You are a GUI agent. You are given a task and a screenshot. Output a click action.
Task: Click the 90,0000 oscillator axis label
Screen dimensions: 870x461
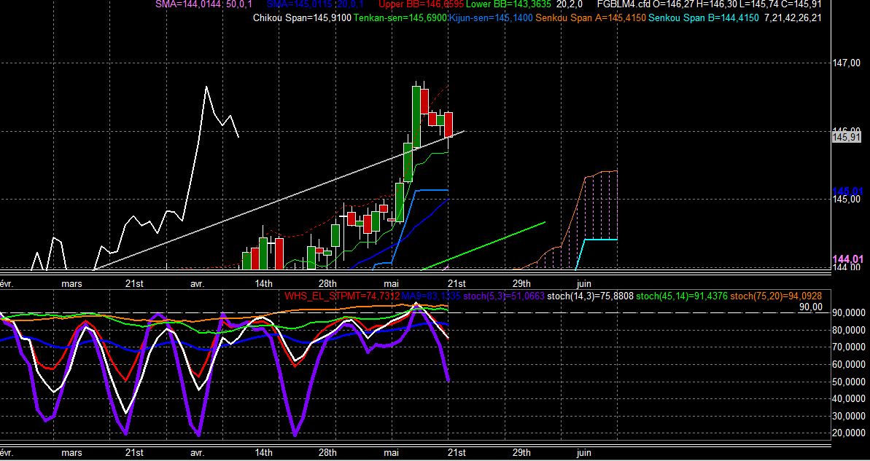850,313
